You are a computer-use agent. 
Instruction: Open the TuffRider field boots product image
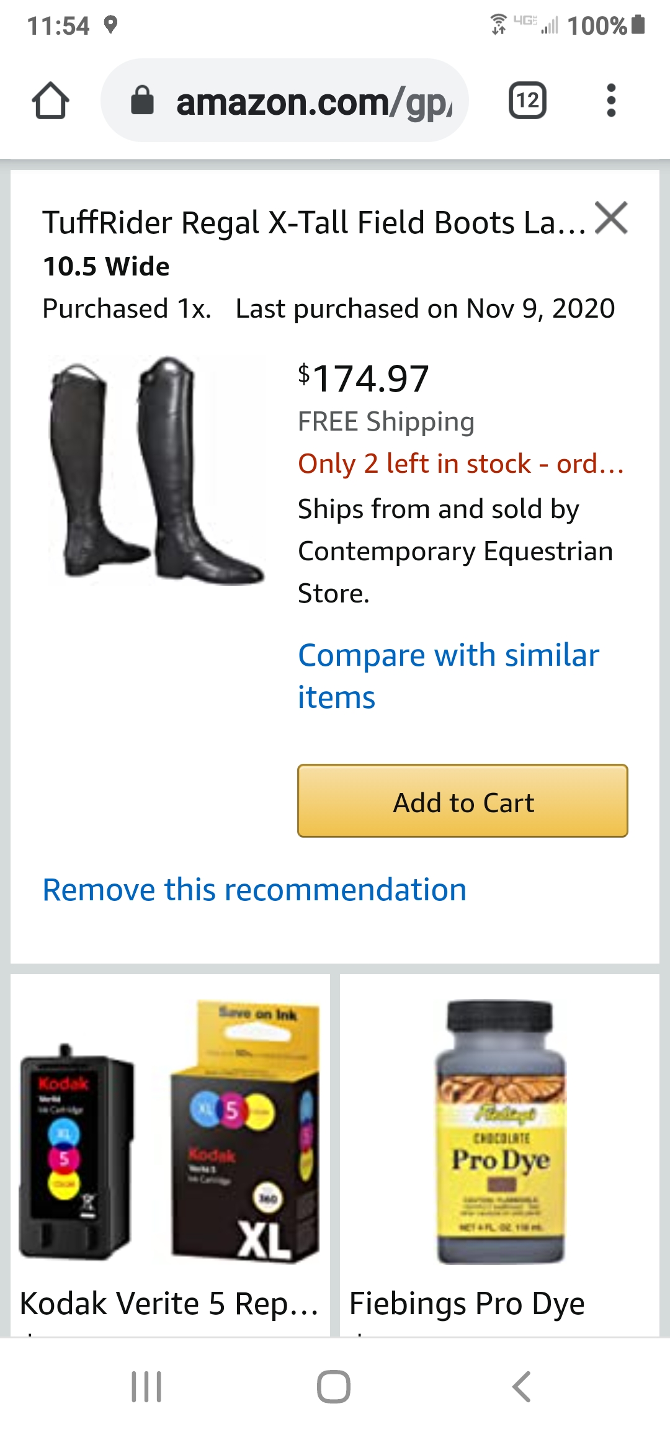point(156,470)
